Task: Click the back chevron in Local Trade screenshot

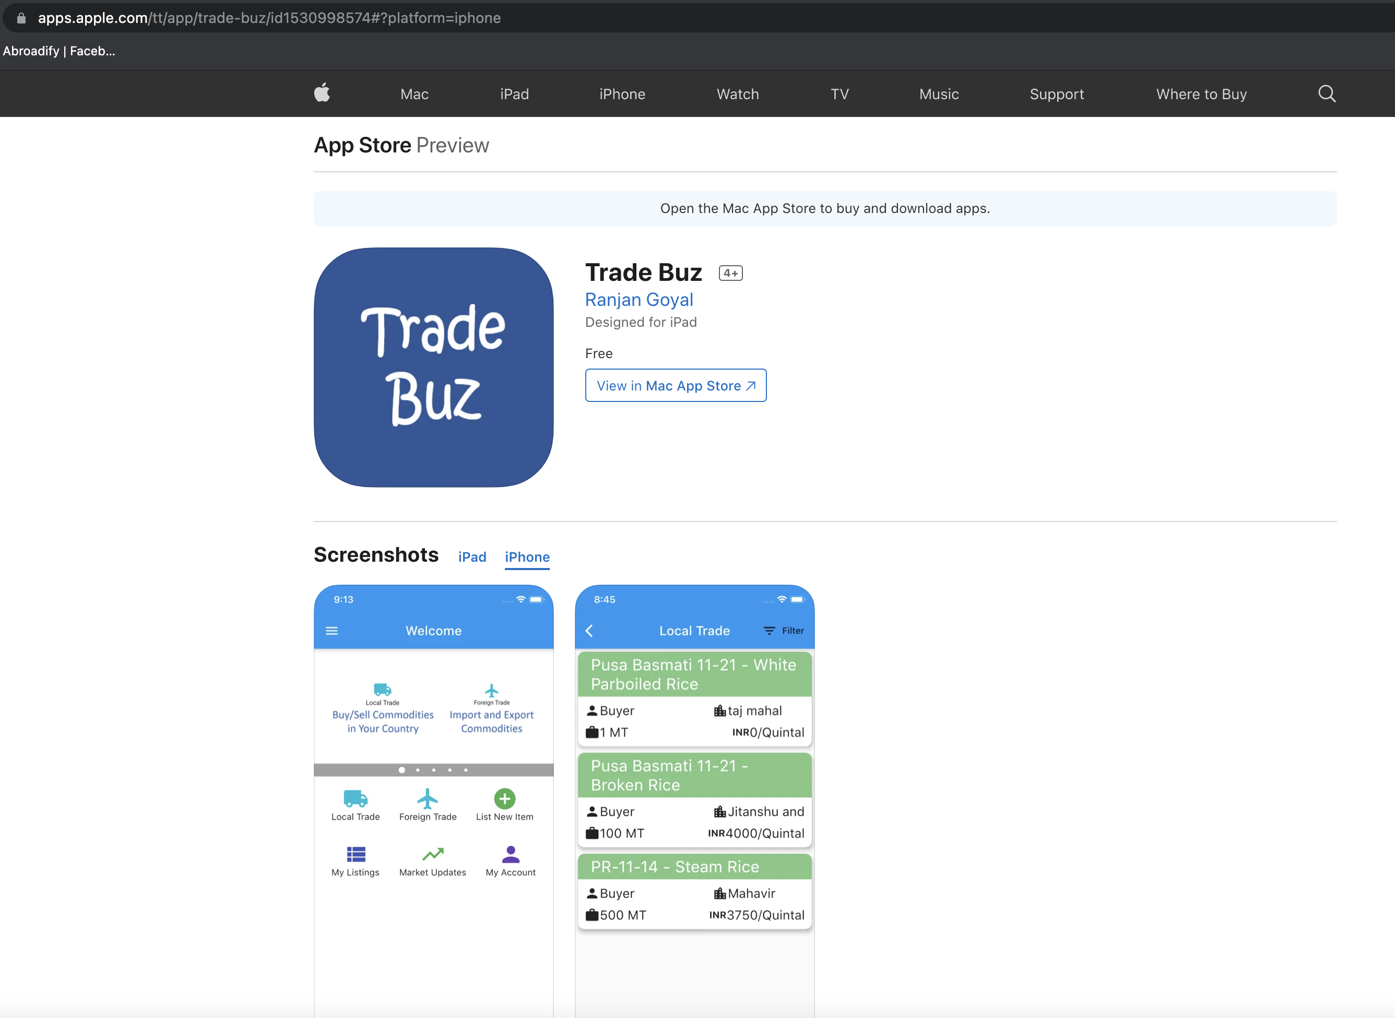Action: [x=589, y=631]
